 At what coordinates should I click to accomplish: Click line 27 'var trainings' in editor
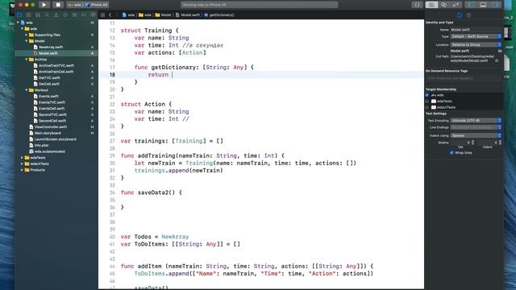172,141
